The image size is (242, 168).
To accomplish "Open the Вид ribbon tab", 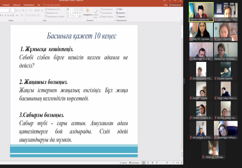I will coord(38,5).
